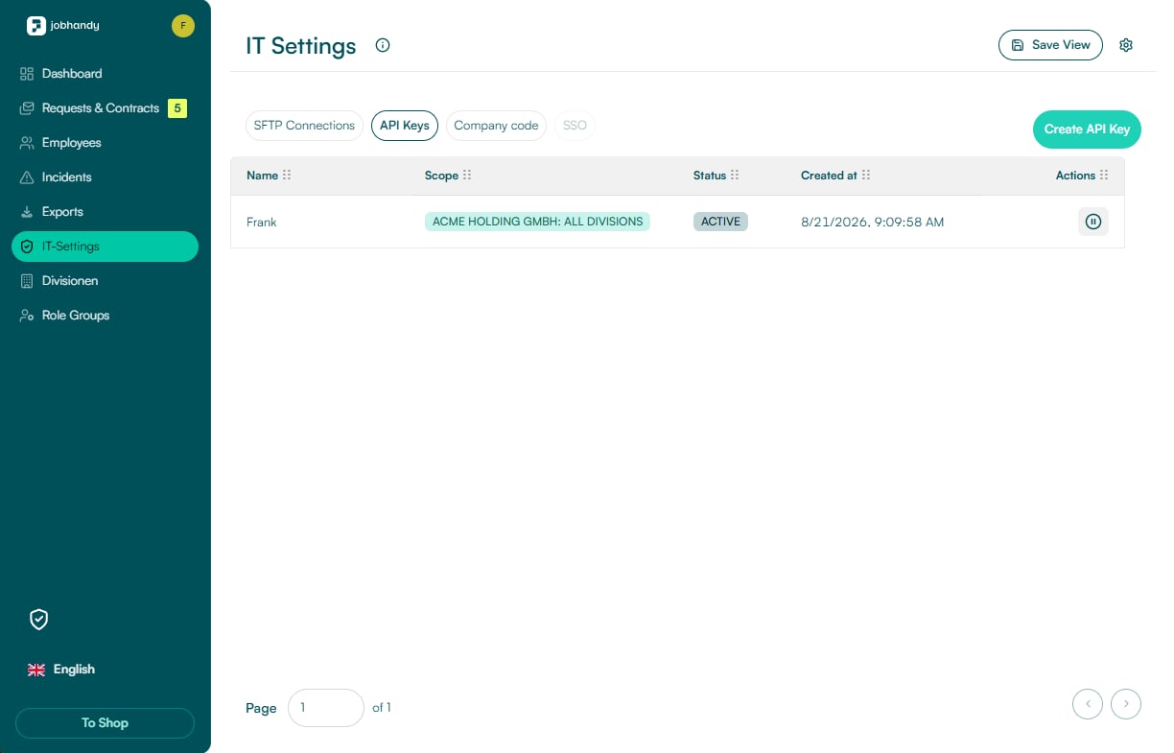Click the Requests badge showing 5
1174x753 pixels.
(x=177, y=108)
